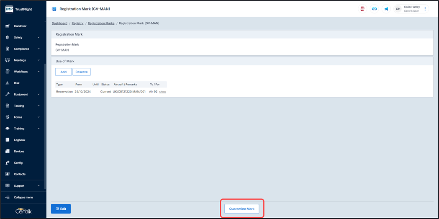Image resolution: width=439 pixels, height=219 pixels.
Task: Click the red database icon in header
Action: click(362, 9)
